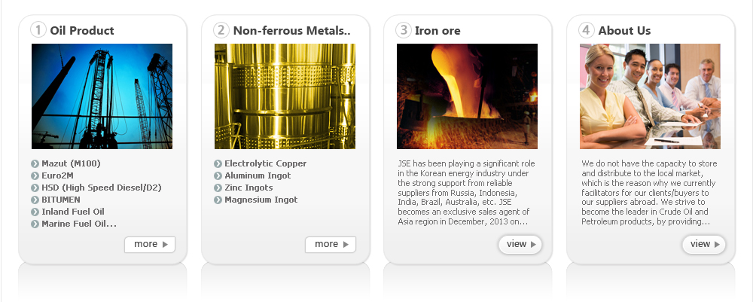The height and width of the screenshot is (302, 753).
Task: Select HSD (High Speed Diesel/D2) link
Action: tap(102, 188)
